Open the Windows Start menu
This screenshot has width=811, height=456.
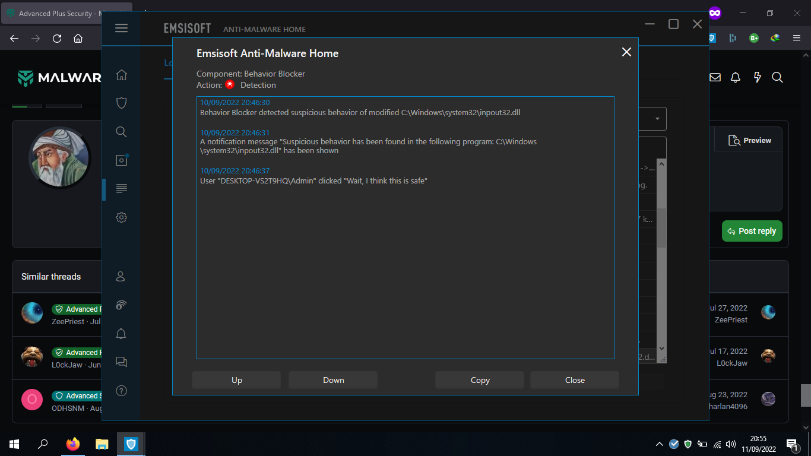coord(14,444)
